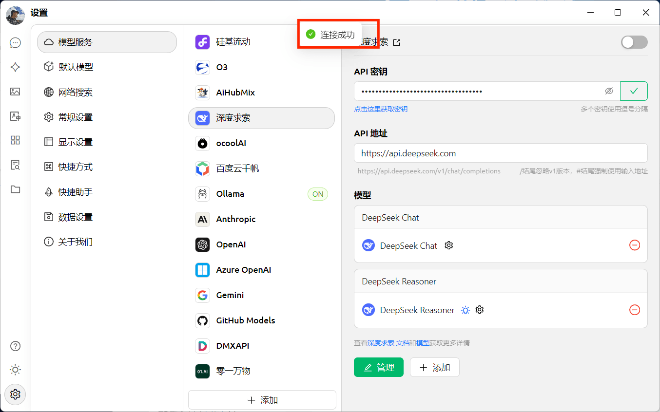The height and width of the screenshot is (412, 660).
Task: Open 默认模型 settings section
Action: pyautogui.click(x=107, y=67)
